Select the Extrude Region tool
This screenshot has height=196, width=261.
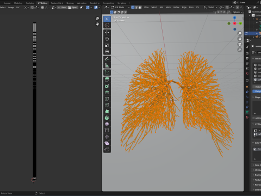click(107, 79)
